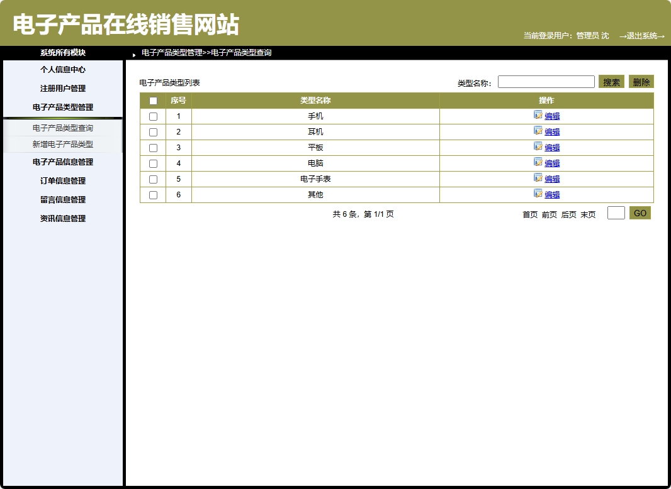Click the edit icon for 手机 row

(x=538, y=116)
